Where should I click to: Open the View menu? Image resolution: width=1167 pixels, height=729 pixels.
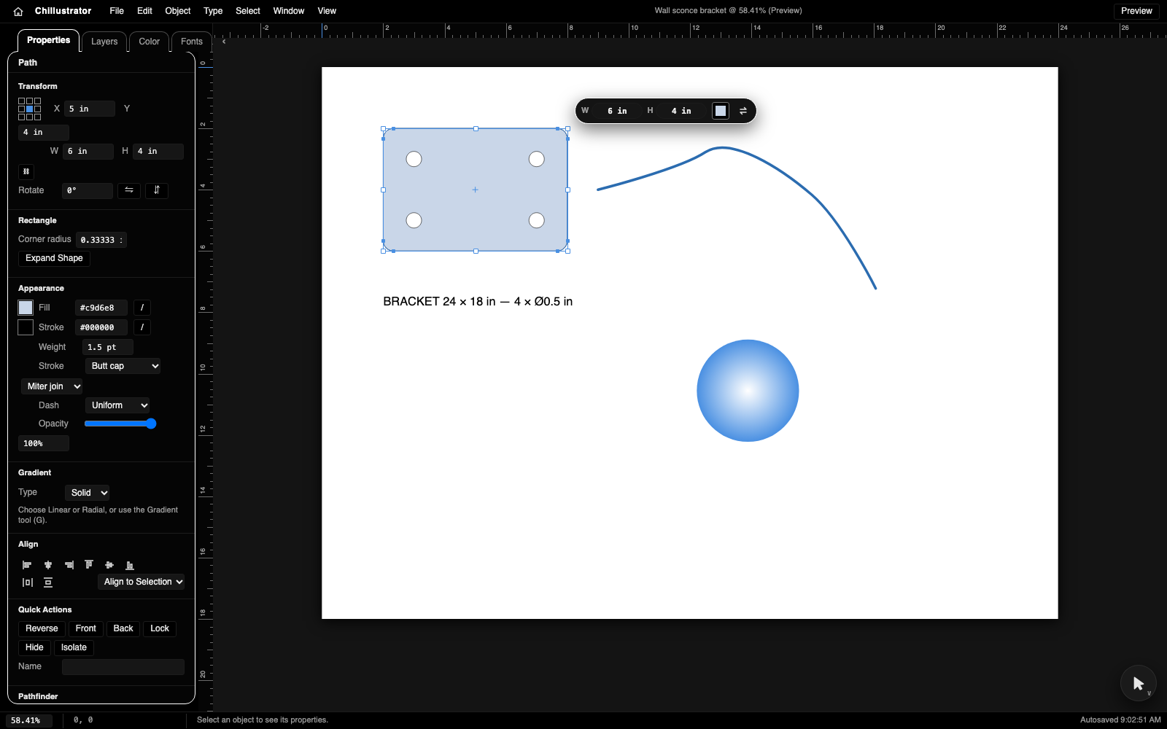(x=327, y=11)
